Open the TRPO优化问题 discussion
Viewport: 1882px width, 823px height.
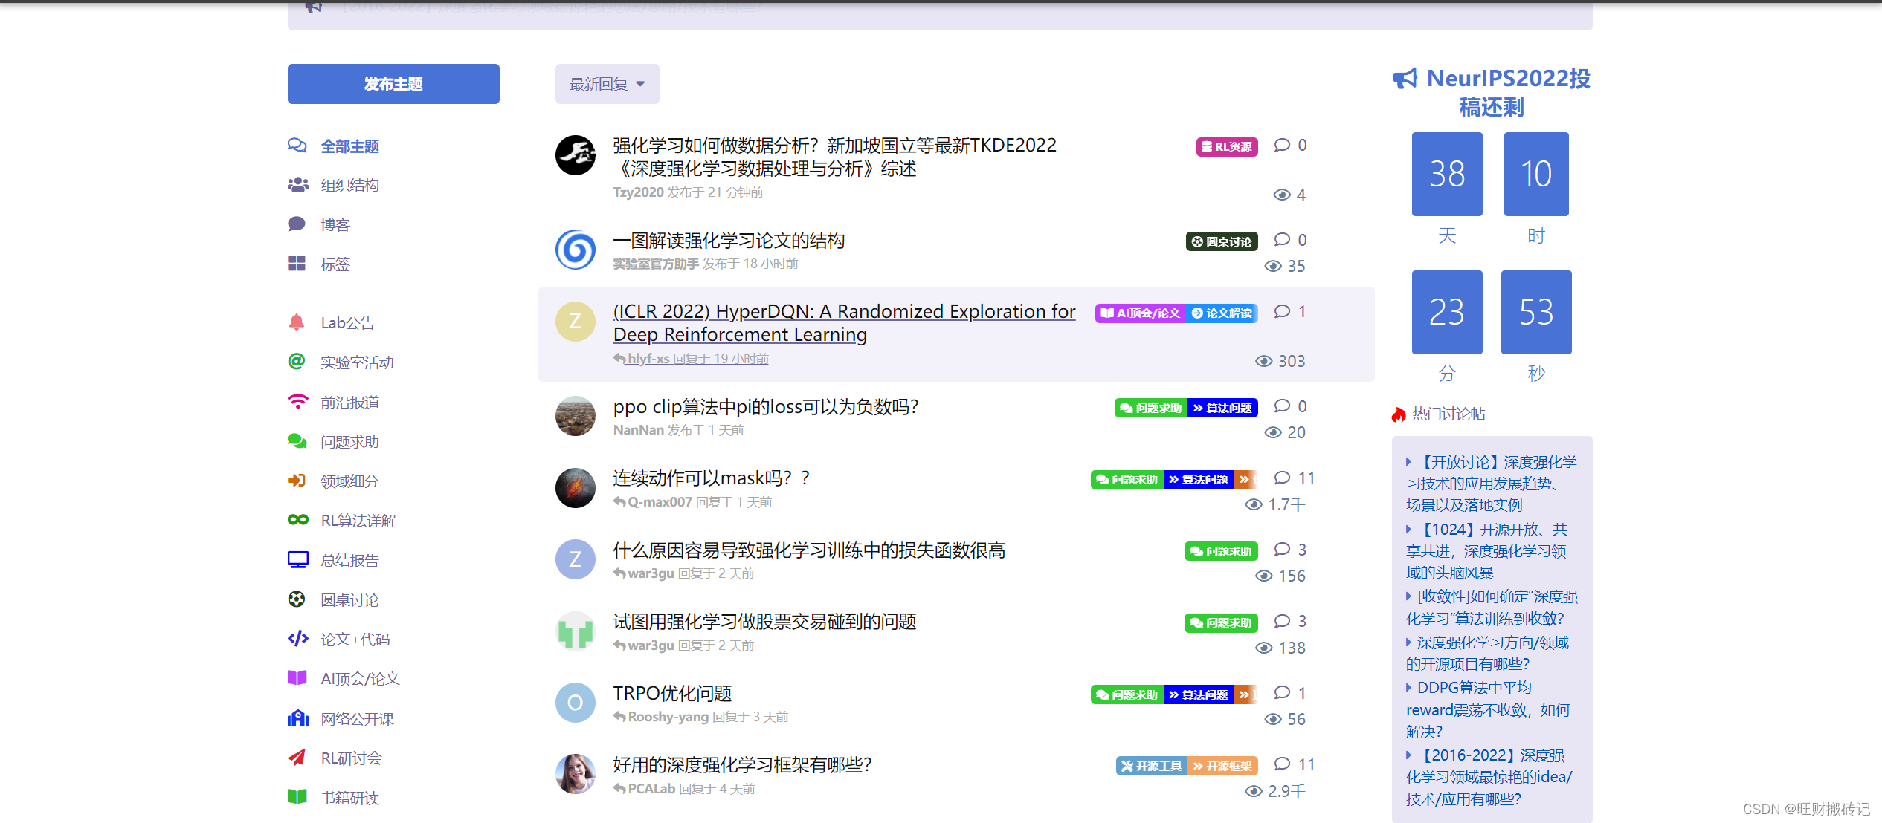(672, 693)
